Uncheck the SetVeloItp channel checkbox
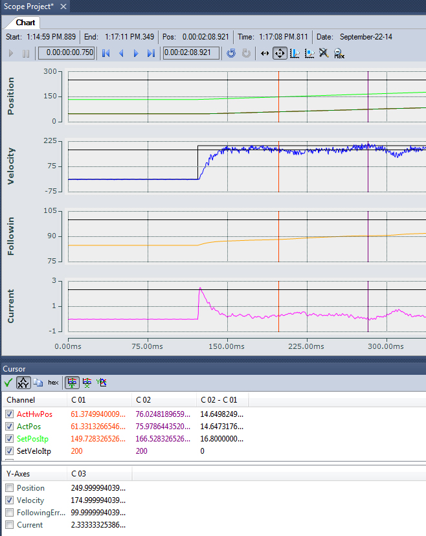426x536 pixels. 9,451
